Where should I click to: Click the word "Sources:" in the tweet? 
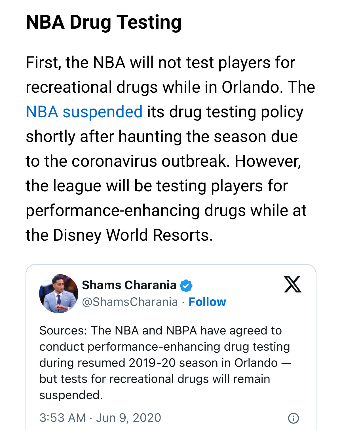63,331
